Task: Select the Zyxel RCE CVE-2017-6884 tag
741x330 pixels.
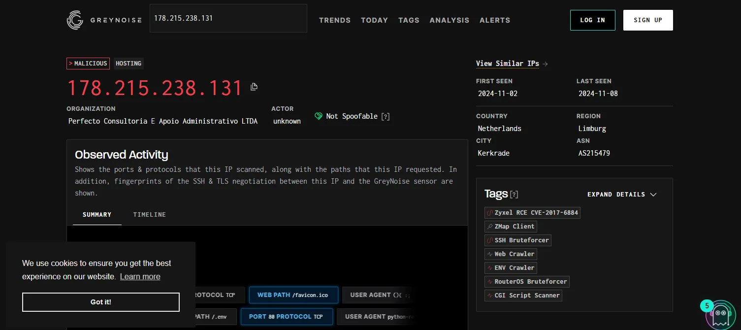Action: (x=532, y=213)
